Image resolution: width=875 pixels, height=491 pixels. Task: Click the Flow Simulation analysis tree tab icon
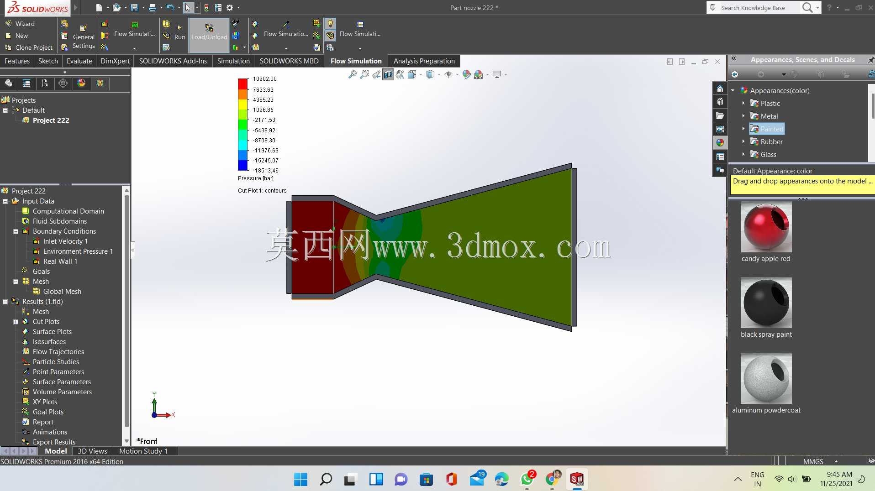click(100, 83)
